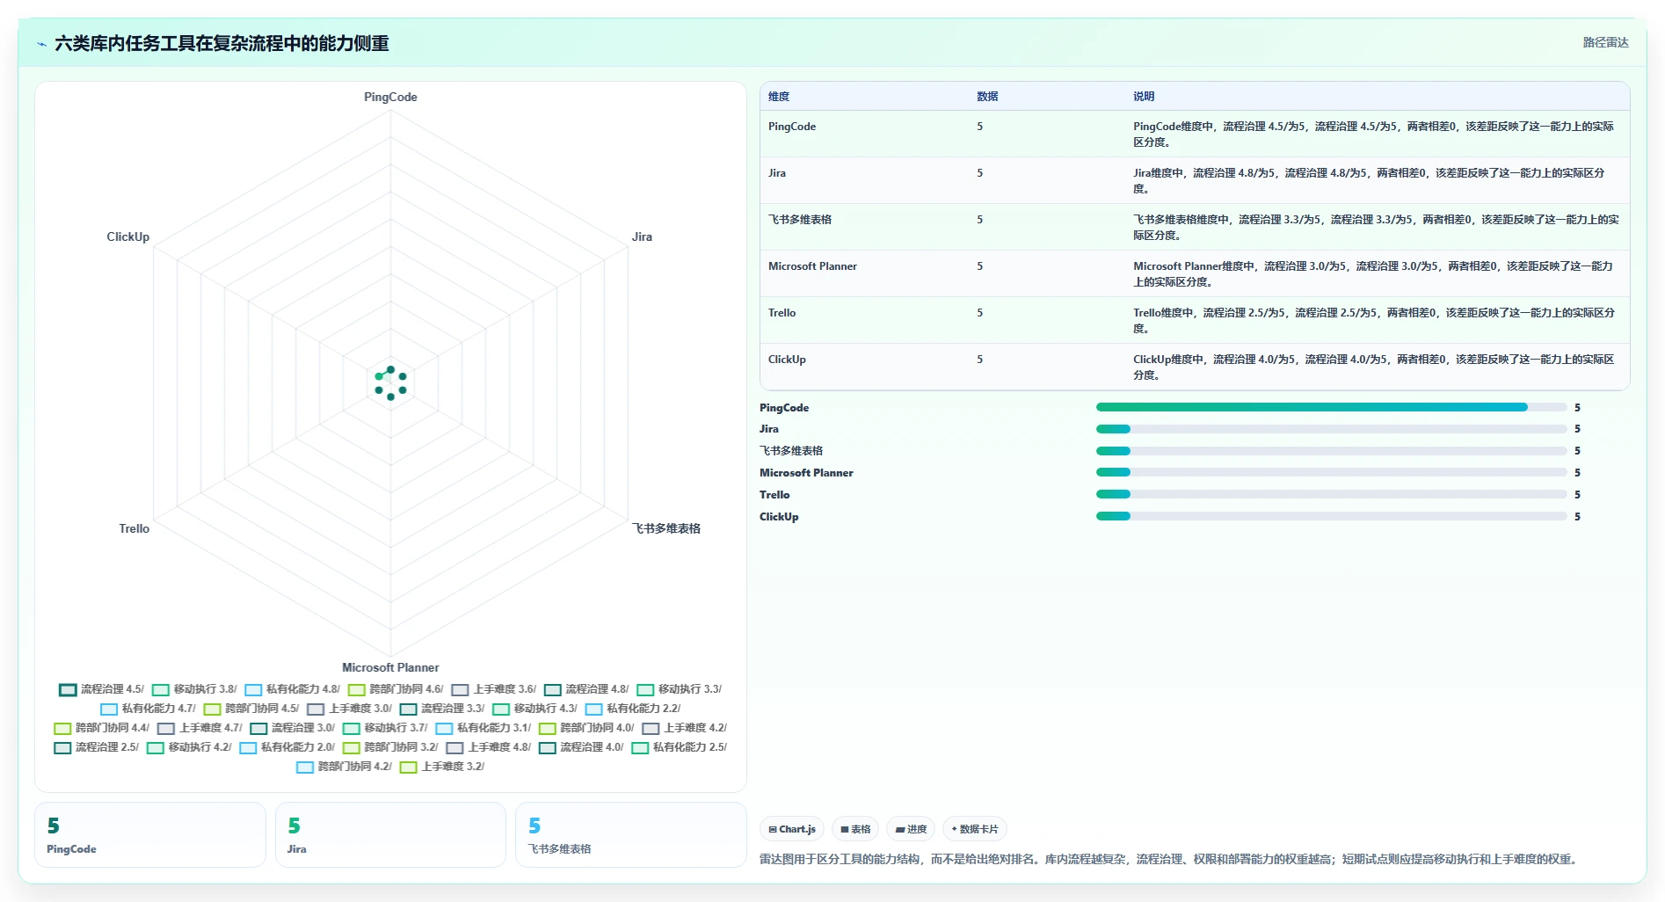Click the Trello axis label on the radar
1665x902 pixels.
click(135, 528)
